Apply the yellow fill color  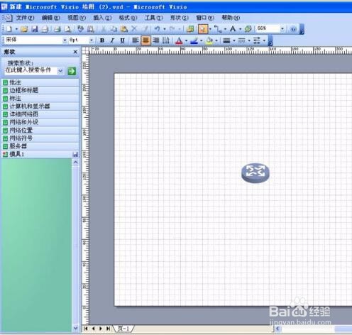click(209, 40)
